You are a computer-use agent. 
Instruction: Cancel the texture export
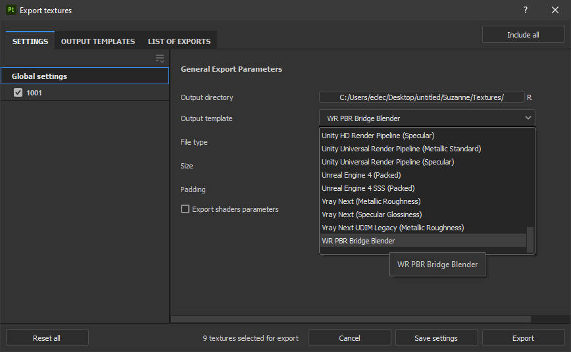tap(349, 338)
